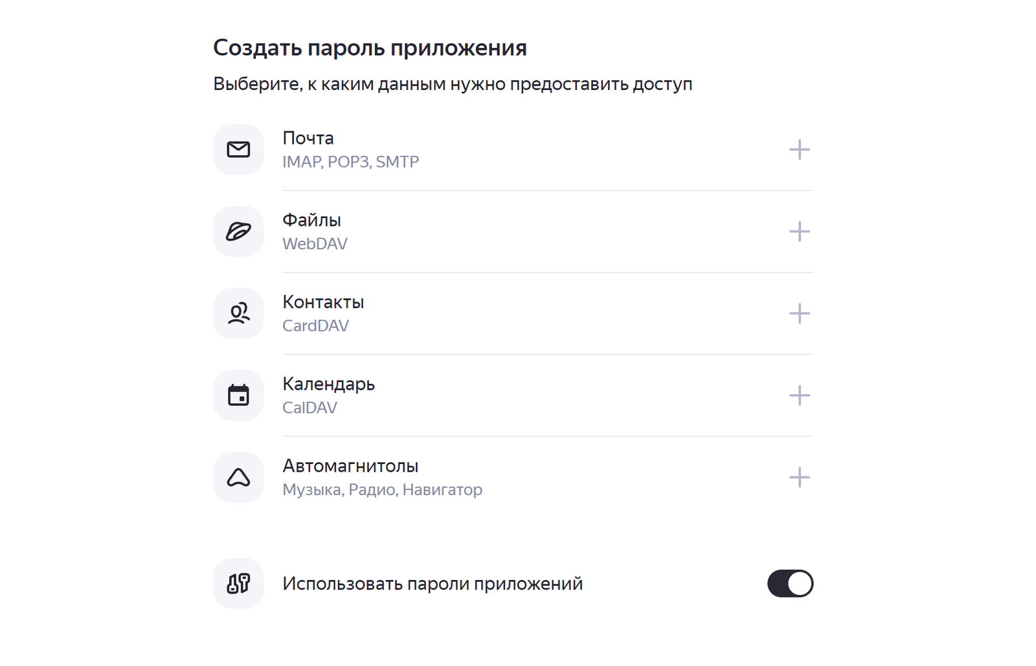Select the Почта list item label
1036x666 pixels.
pyautogui.click(x=308, y=139)
